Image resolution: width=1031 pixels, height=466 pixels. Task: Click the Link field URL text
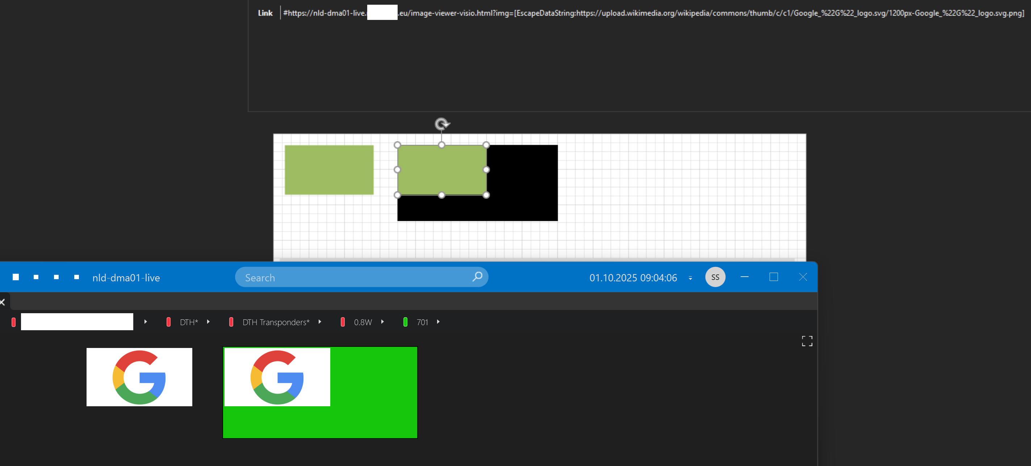[652, 13]
